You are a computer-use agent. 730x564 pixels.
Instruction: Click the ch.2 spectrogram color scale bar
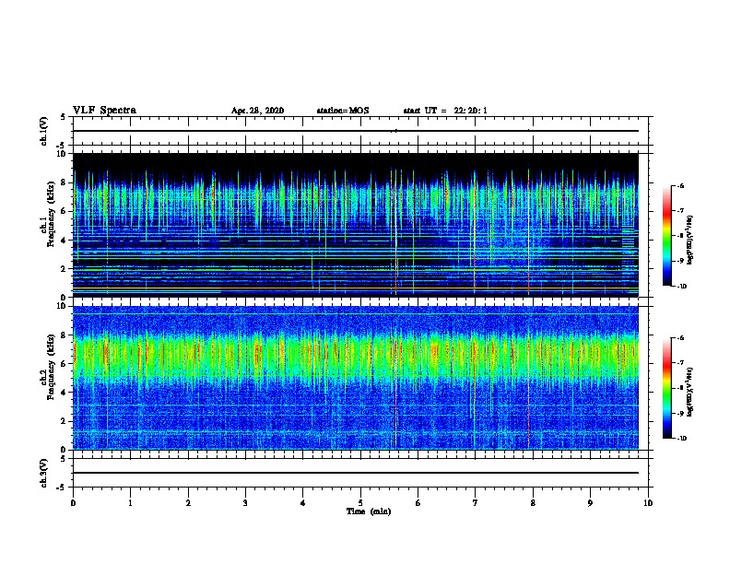click(666, 388)
